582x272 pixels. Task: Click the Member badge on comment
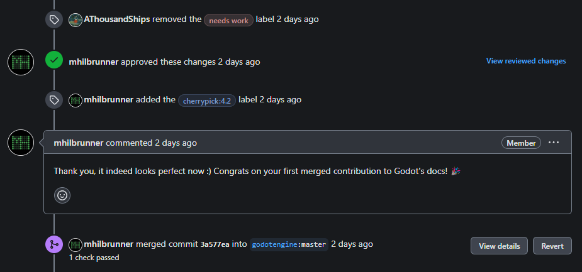(521, 143)
